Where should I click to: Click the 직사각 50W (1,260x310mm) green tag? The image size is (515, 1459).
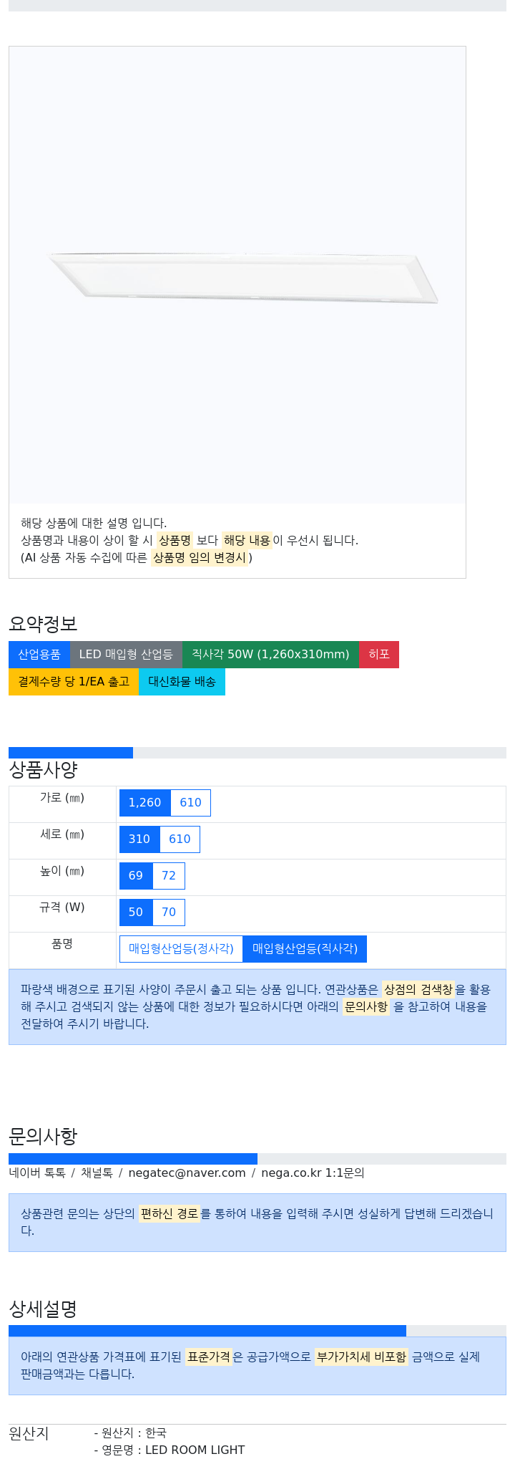pyautogui.click(x=270, y=655)
